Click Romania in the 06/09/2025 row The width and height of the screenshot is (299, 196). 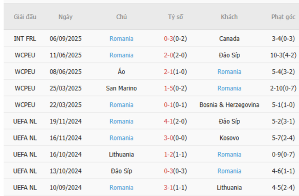pos(121,39)
